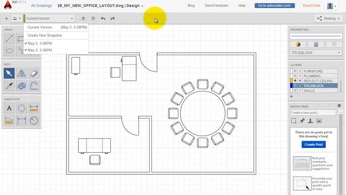Viewport: 346px width, 195px height.
Task: Open the TITLEBLOCK layer dropdown in Properties
Action: pos(316,53)
